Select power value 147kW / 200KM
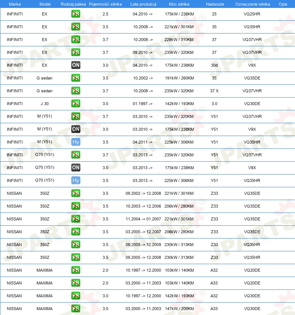Viewport: 295px width, 315px height. [x=179, y=309]
